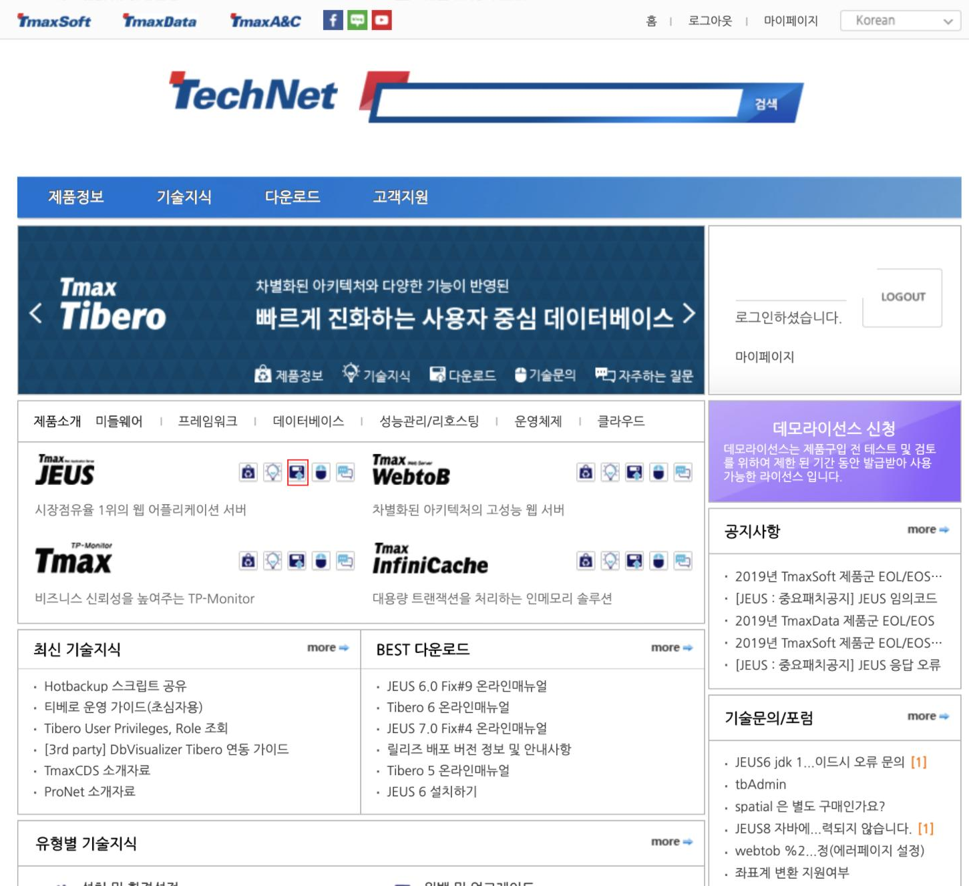969x886 pixels.
Task: Open the green chat blog icon in header
Action: [357, 20]
